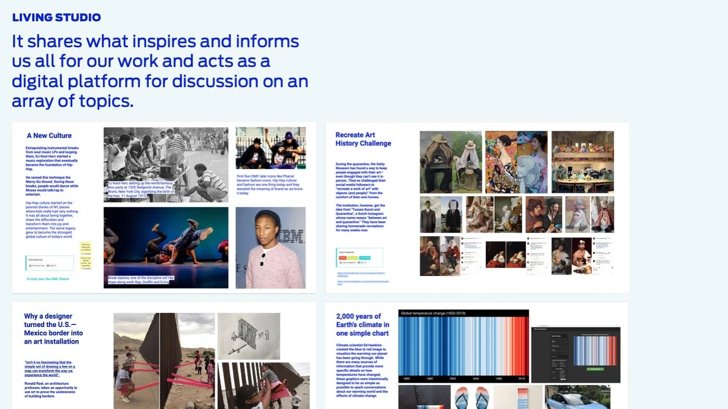The width and height of the screenshot is (728, 409).
Task: Open the striped flip-flops photo
Action: (472, 398)
